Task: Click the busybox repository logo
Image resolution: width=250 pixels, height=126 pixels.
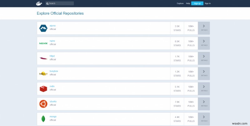Action: [x=43, y=73]
